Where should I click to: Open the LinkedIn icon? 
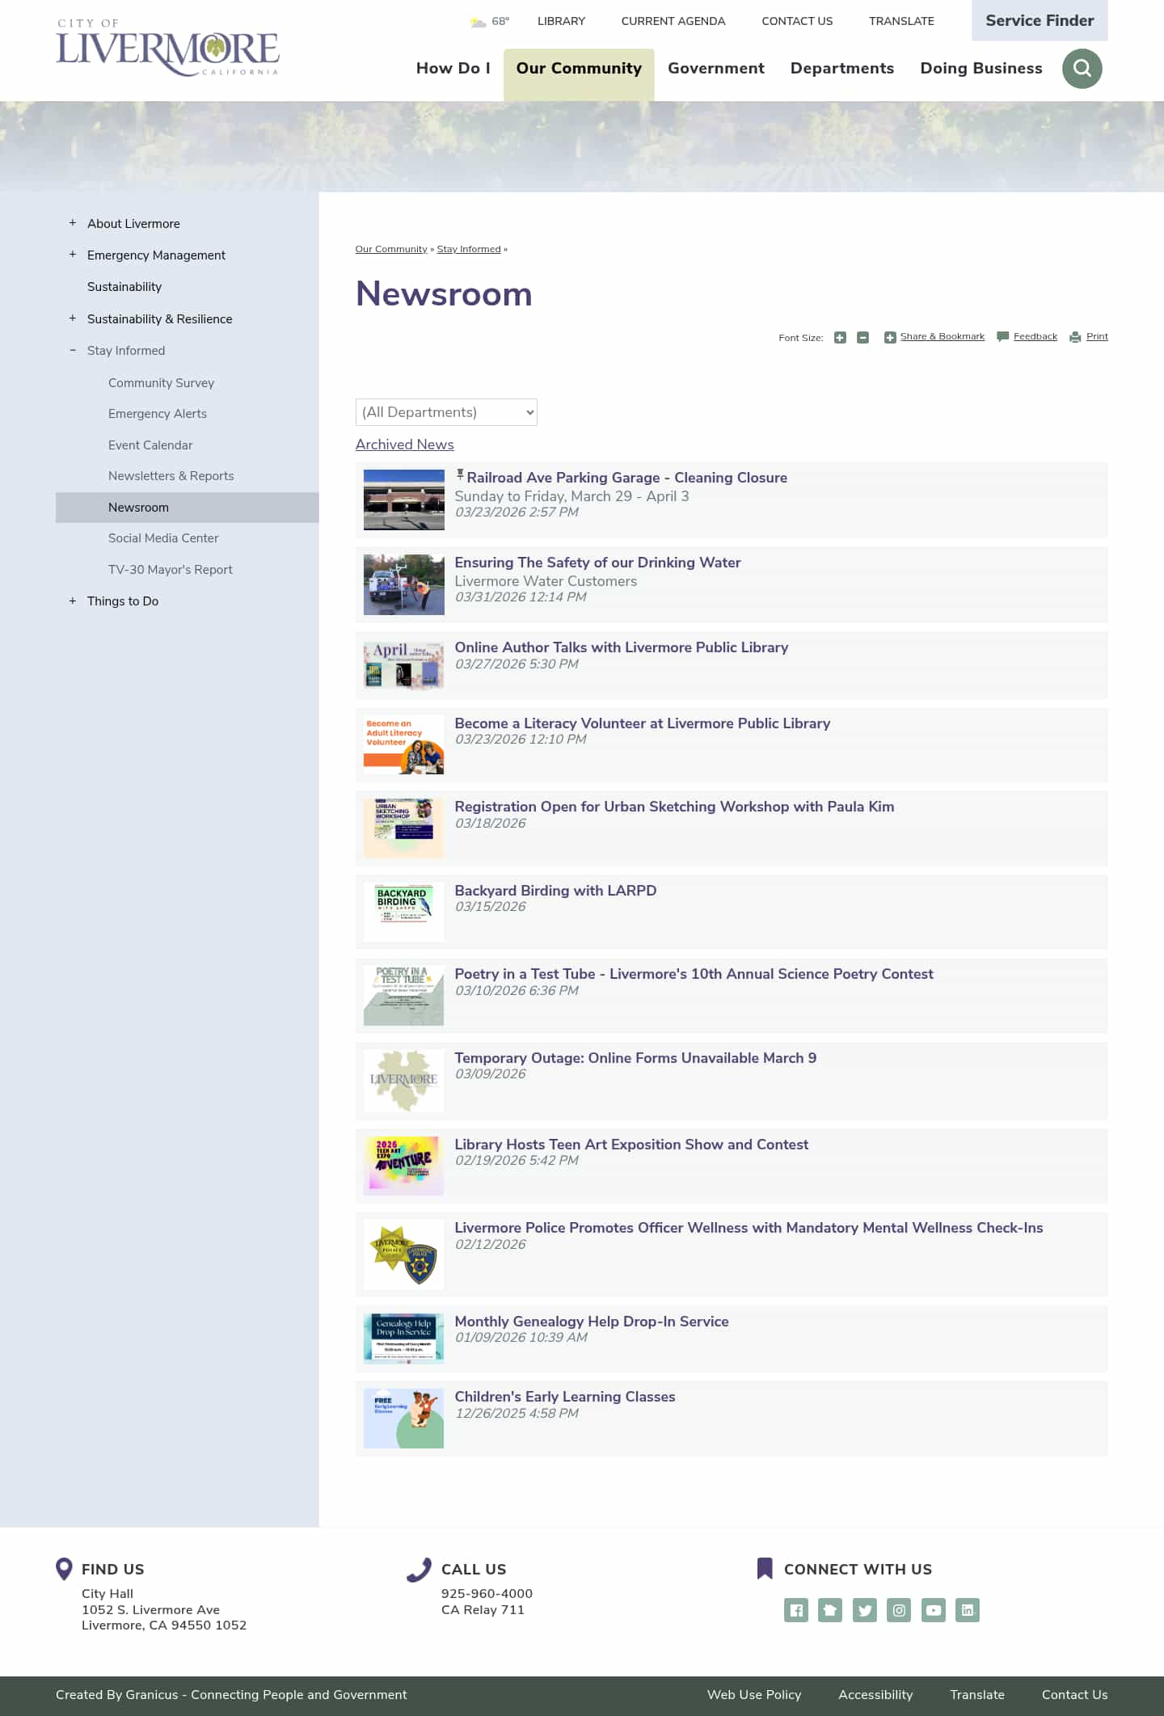(x=968, y=1610)
